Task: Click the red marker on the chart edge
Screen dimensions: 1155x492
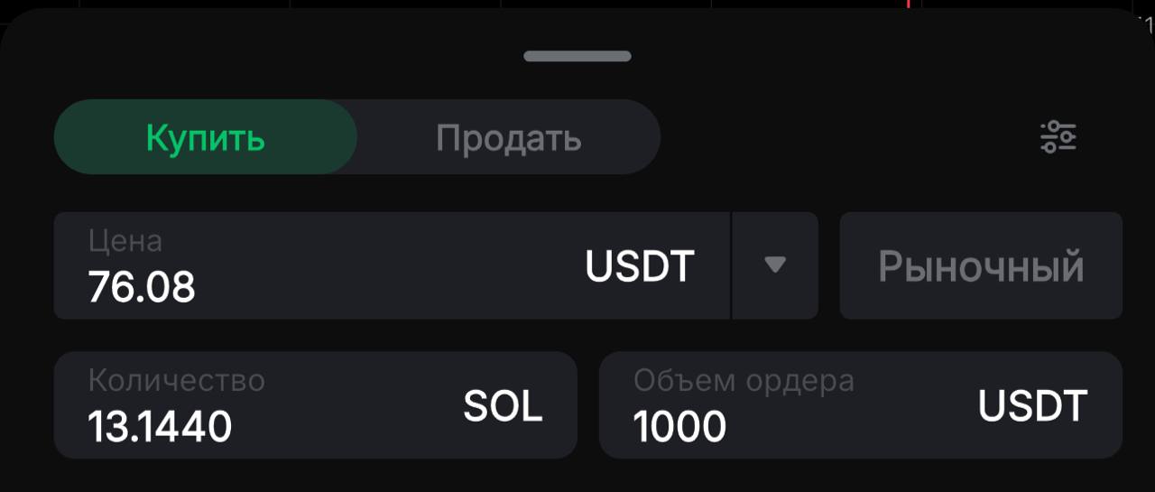Action: (x=908, y=4)
